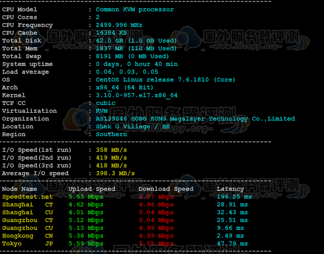Select the 'Hongkong CN' node row name
Viewport: 324px width, 254px height.
pos(27,236)
